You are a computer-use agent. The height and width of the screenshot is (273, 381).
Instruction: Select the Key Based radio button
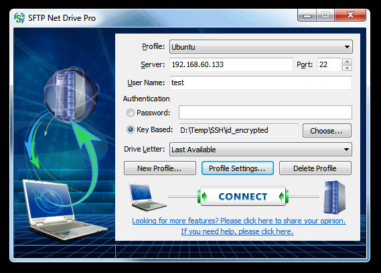click(x=131, y=129)
